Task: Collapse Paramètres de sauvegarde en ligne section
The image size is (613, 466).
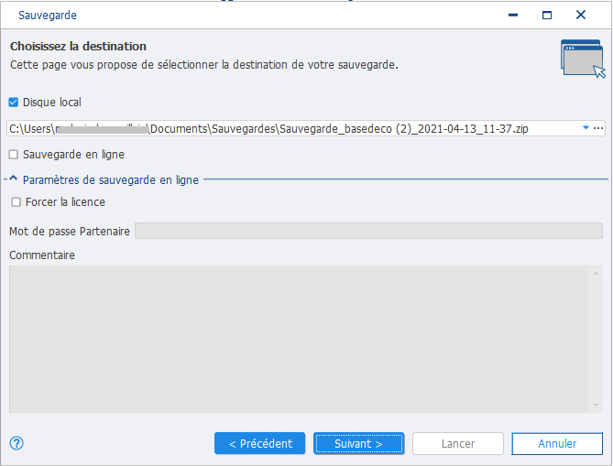Action: click(x=14, y=179)
